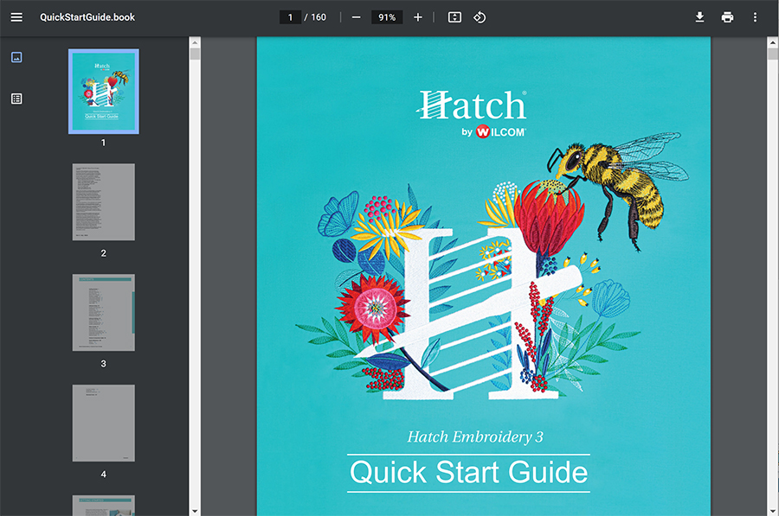Screen dimensions: 779x516
Task: Open the three-dot options dropdown
Action: pos(755,16)
